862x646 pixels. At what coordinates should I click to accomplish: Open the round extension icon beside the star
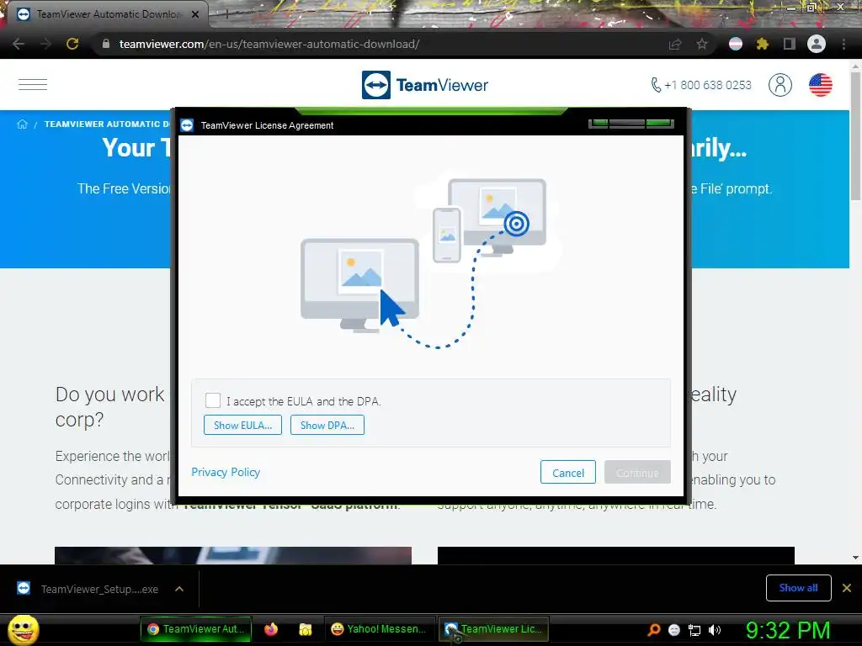coord(736,44)
